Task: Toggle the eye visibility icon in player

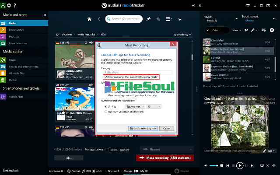Action: click(274, 165)
